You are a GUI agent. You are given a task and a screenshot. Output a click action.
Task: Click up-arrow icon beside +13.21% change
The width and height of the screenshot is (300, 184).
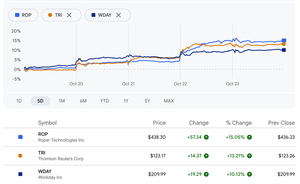249,156
